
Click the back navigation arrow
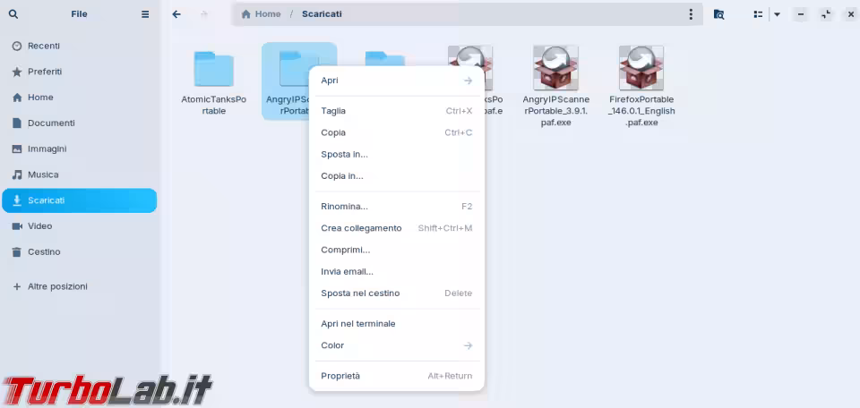coord(176,14)
